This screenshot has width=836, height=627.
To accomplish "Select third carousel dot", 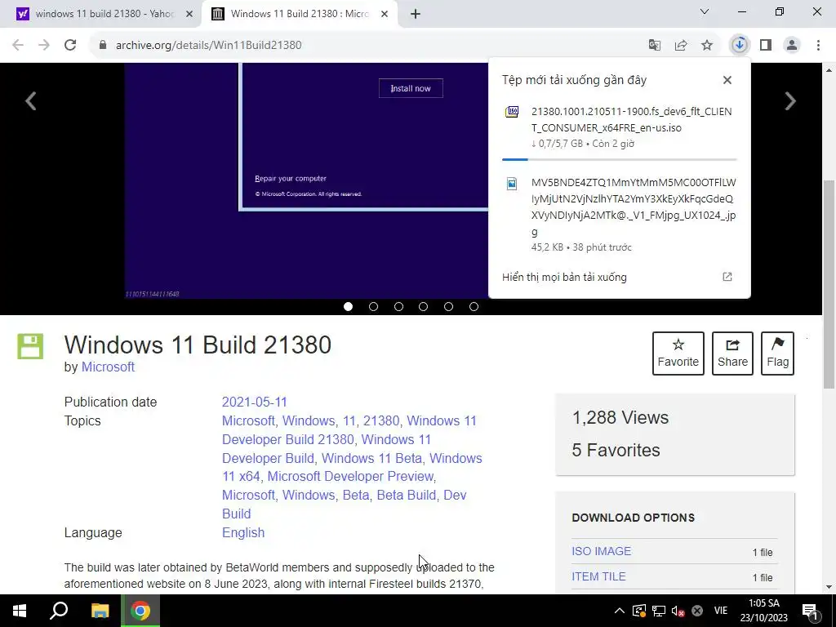I will [x=398, y=307].
